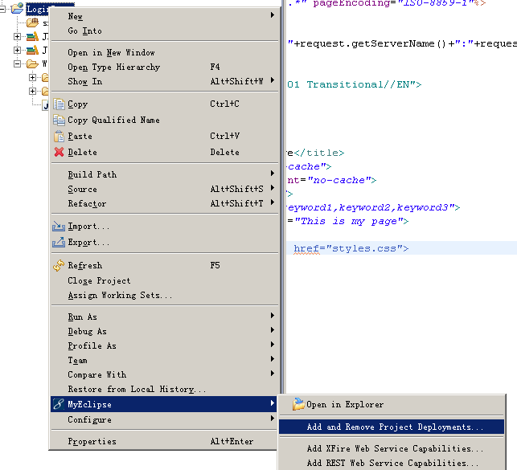Screen dimensions: 517x470
Task: Click the pageEncoding attribute text
Action: click(351, 3)
